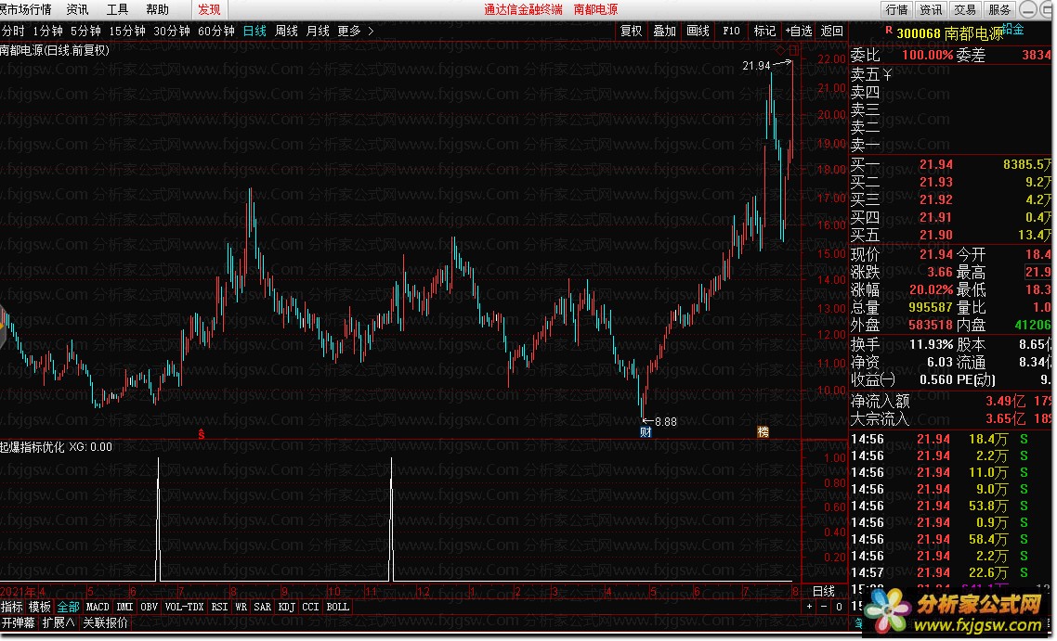
Task: Click the small square icon above the chart
Action: [x=794, y=50]
